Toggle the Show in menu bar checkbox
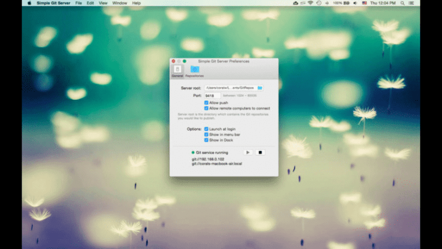442x249 pixels. pyautogui.click(x=206, y=134)
